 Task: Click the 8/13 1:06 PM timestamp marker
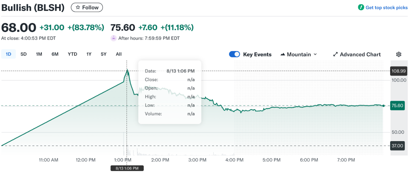[x=127, y=168]
